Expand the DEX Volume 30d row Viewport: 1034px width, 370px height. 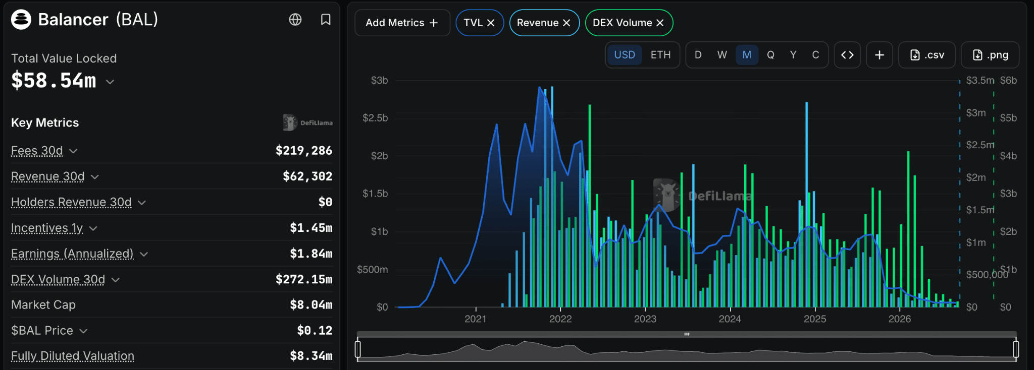(x=116, y=280)
